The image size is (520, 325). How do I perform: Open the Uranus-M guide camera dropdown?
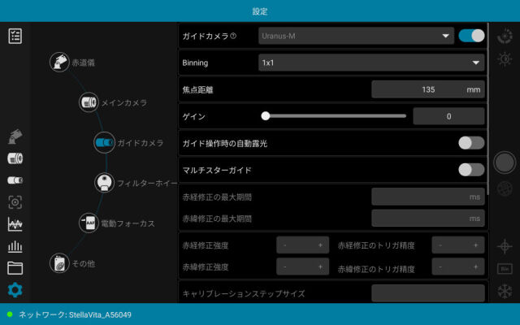[x=356, y=36]
